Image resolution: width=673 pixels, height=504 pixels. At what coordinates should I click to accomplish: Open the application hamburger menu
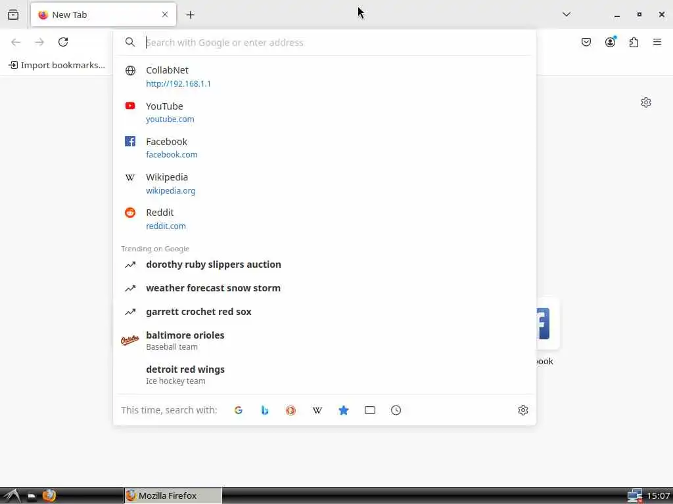click(657, 42)
